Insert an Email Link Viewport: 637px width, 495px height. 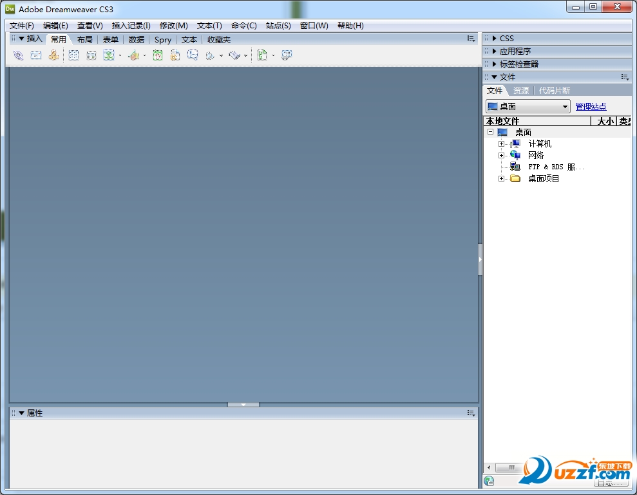(x=36, y=55)
